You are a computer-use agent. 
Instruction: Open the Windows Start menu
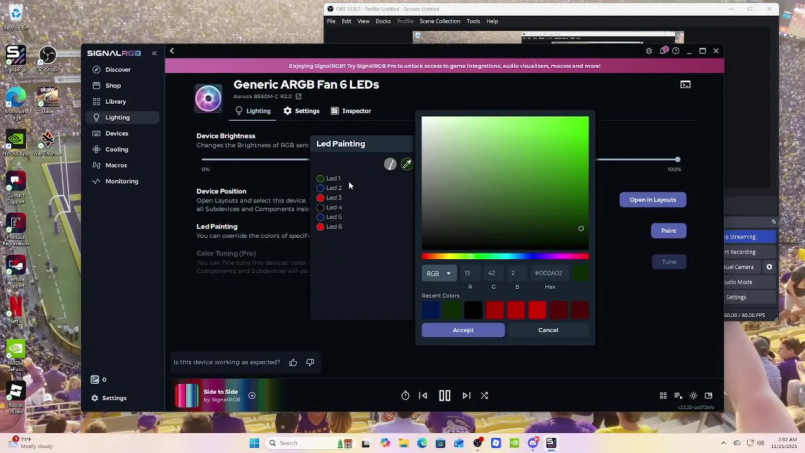(254, 443)
